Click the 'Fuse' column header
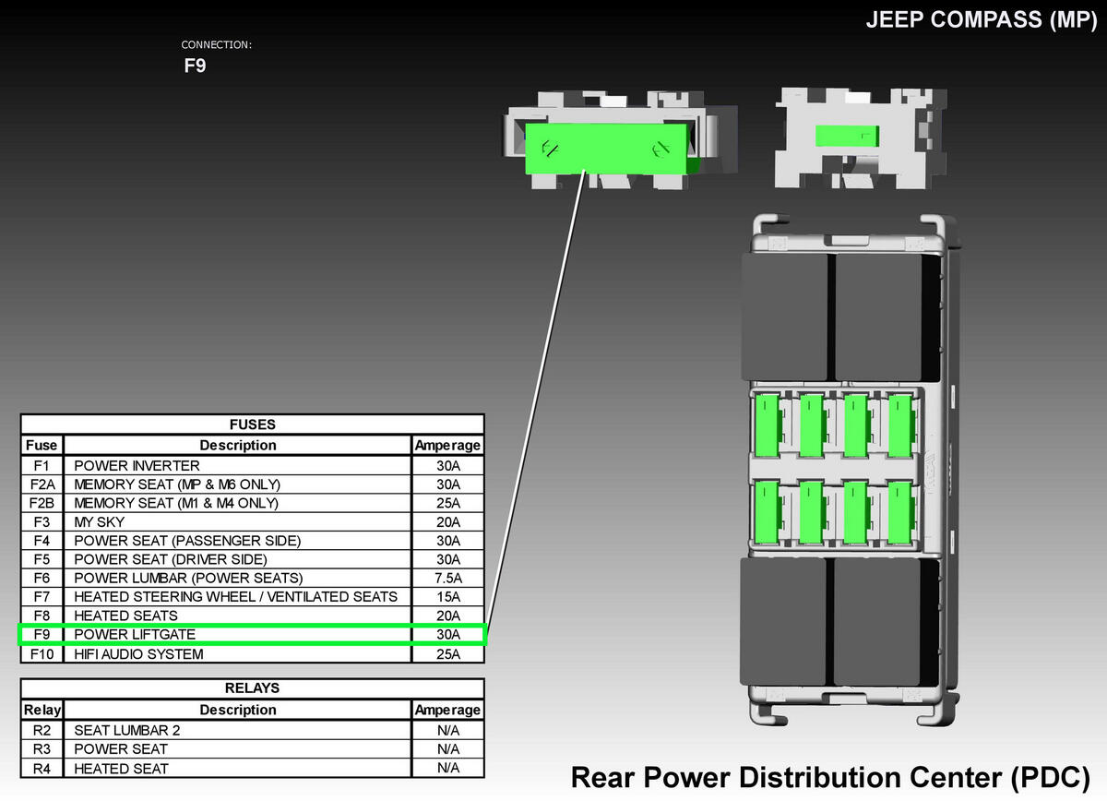The height and width of the screenshot is (801, 1107). 42,445
